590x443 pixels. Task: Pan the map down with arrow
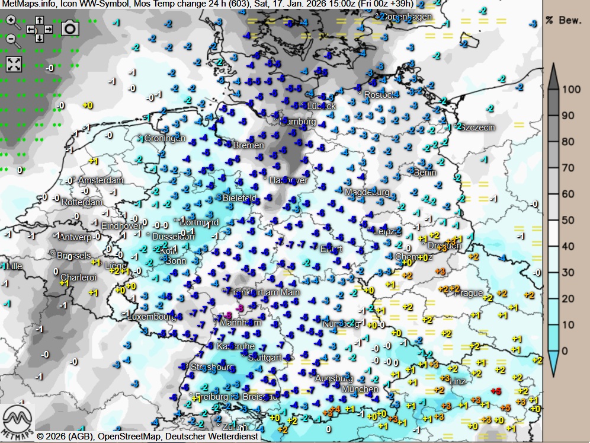point(40,38)
